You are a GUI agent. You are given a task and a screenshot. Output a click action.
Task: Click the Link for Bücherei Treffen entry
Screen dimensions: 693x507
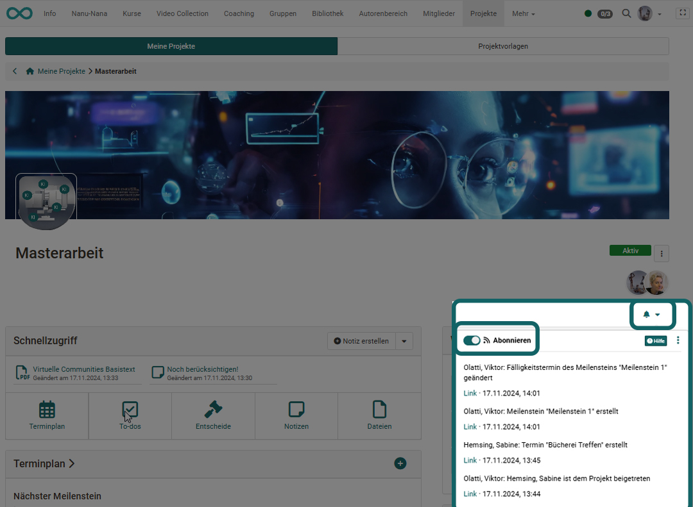click(x=470, y=460)
